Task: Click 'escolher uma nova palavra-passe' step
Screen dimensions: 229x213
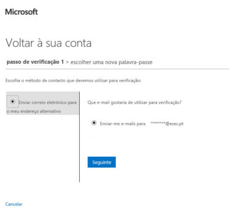Action: tap(112, 62)
